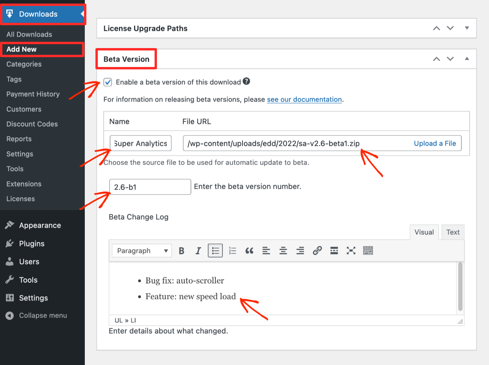Toggle the numbered list button
This screenshot has height=365, width=489.
(x=232, y=251)
